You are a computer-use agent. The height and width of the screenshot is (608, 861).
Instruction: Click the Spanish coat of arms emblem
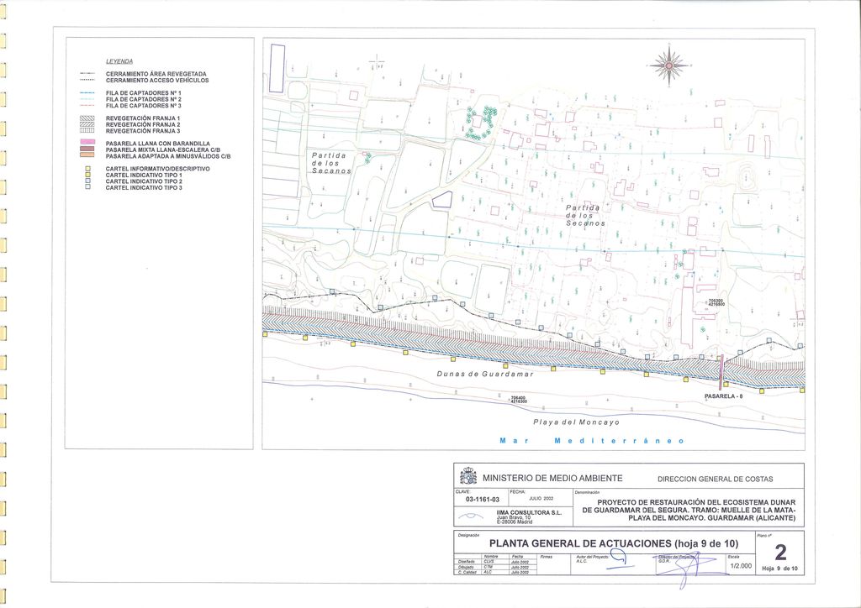(x=468, y=477)
